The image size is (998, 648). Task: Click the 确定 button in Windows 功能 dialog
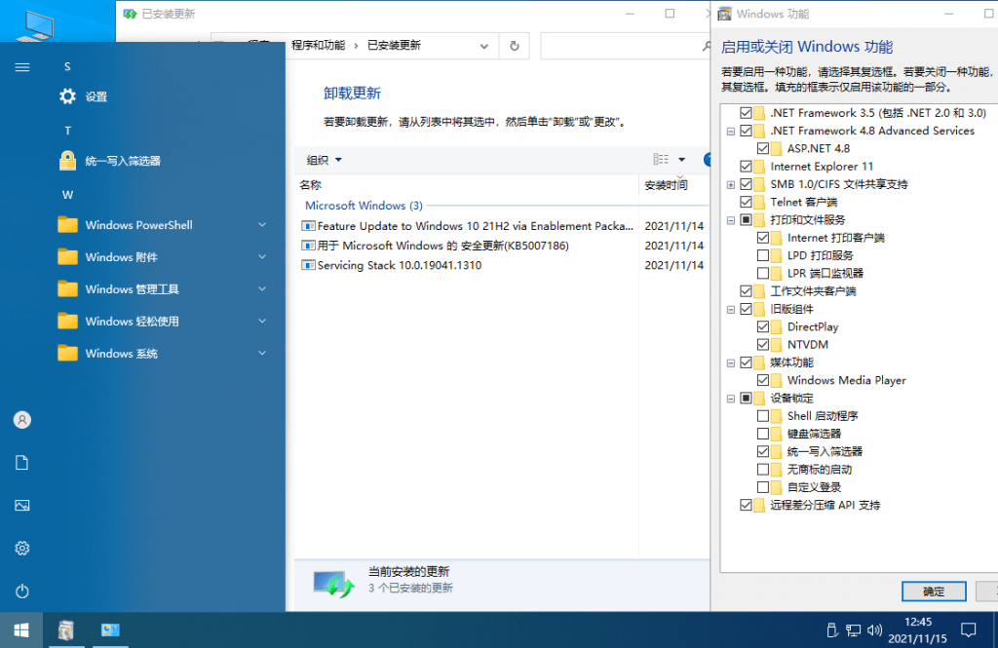pyautogui.click(x=933, y=591)
